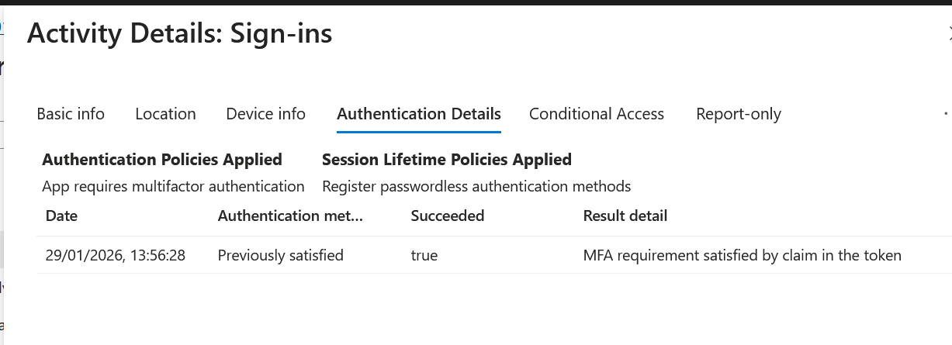
Task: Click the Succeeded column header
Action: coord(448,216)
